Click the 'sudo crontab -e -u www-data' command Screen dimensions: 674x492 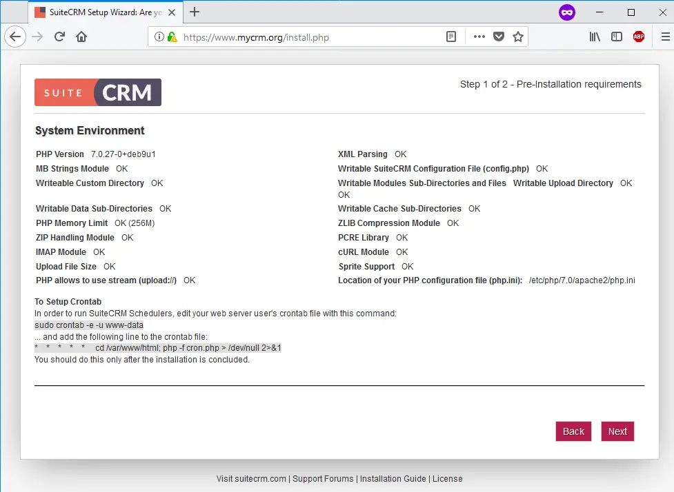coord(89,325)
